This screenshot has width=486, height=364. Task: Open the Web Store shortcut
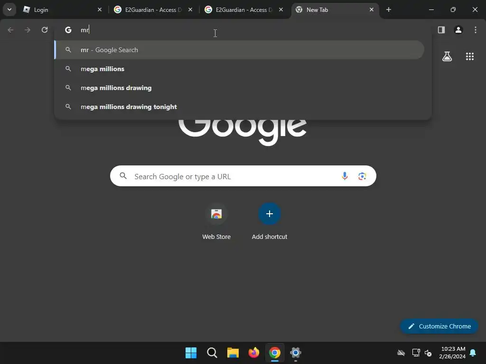pyautogui.click(x=216, y=222)
